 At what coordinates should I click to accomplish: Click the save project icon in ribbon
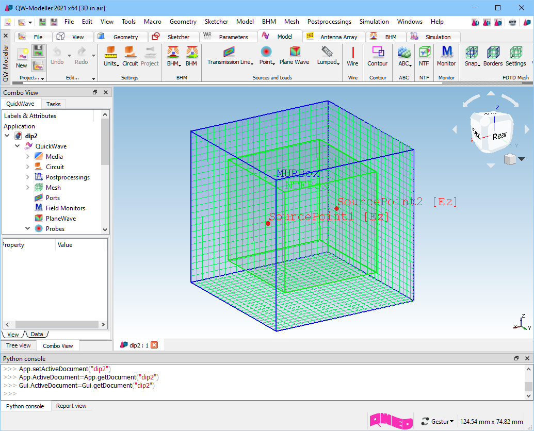(x=39, y=51)
